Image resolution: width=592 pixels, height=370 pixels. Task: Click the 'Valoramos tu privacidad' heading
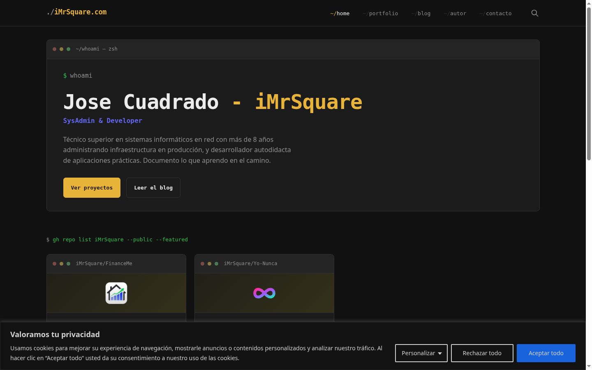pyautogui.click(x=55, y=334)
